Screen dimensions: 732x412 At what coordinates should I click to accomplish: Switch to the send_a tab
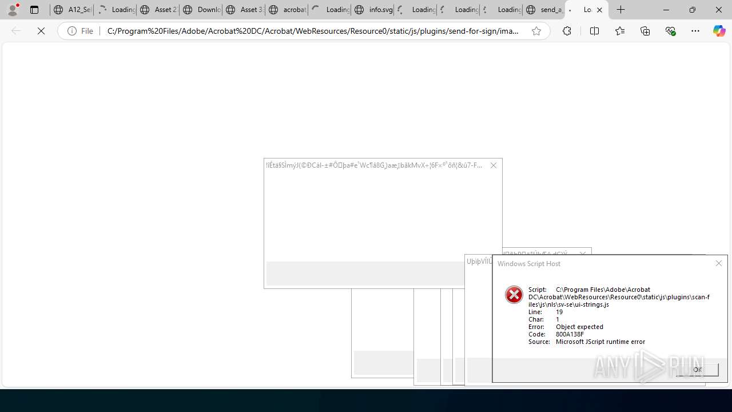click(544, 10)
